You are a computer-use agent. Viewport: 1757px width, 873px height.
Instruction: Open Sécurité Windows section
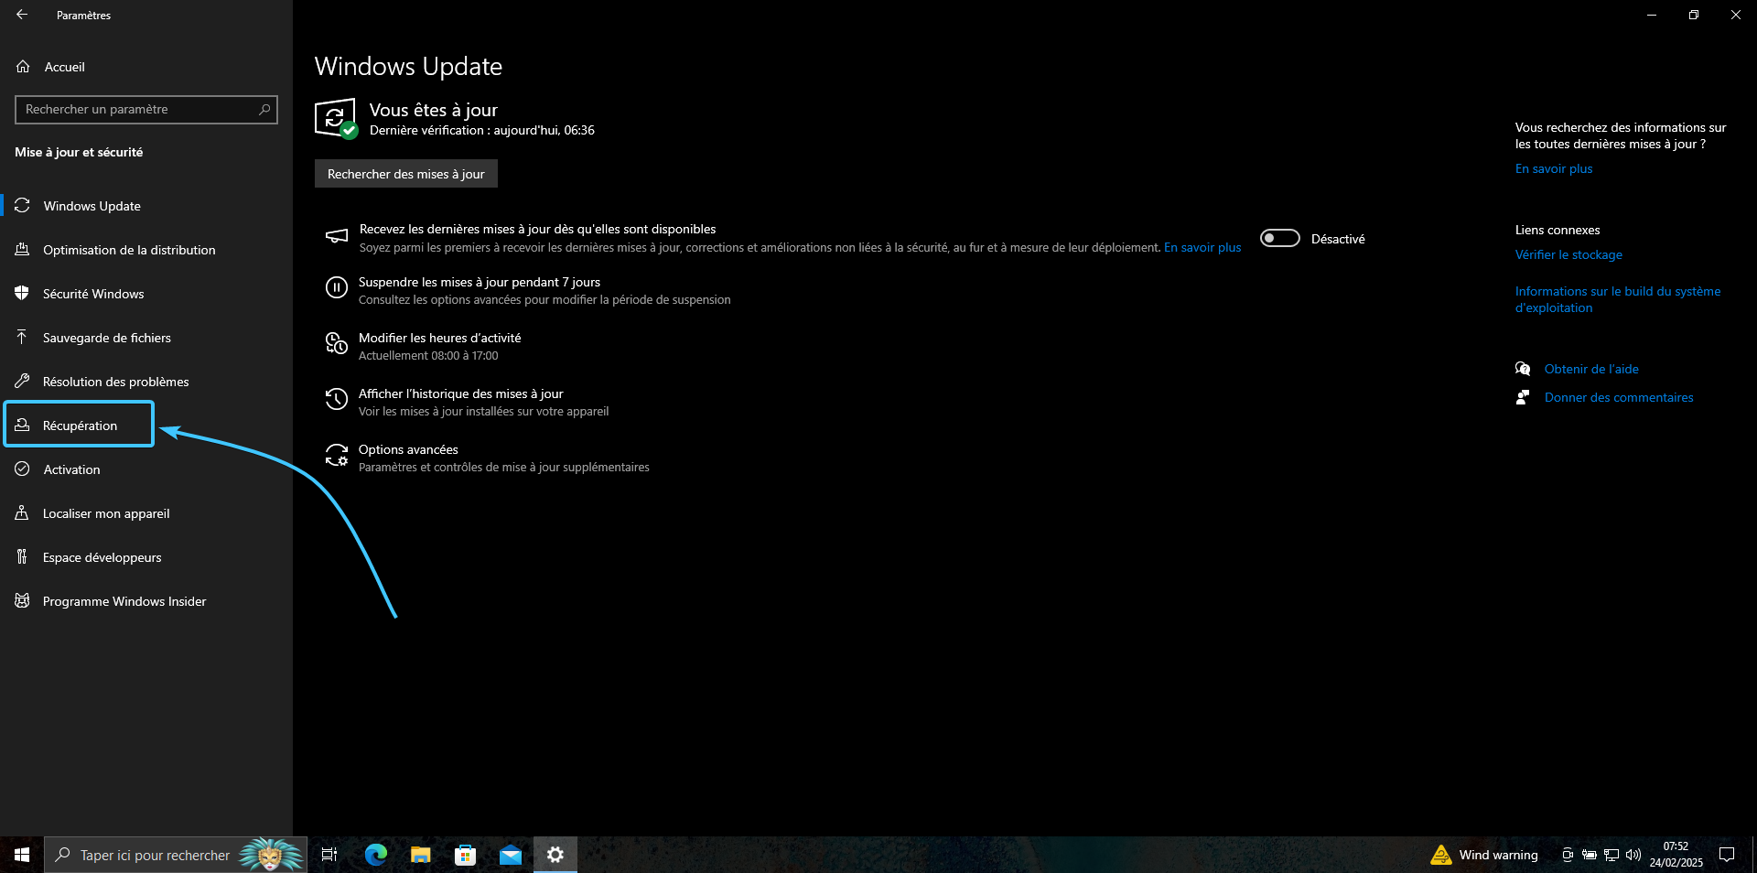[x=146, y=294]
